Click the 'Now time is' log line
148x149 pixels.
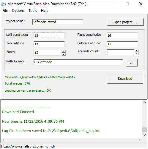click(x=33, y=122)
